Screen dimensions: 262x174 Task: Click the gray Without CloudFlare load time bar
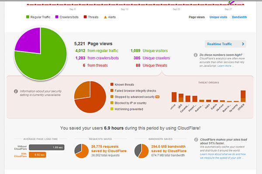47,147
